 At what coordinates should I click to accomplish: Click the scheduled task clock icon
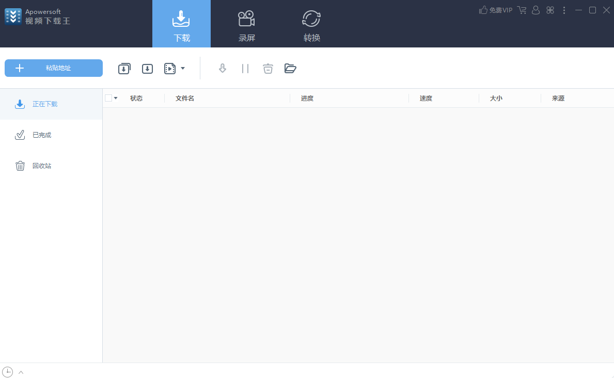[x=7, y=372]
